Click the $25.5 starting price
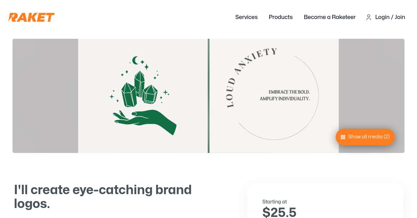This screenshot has width=417, height=218. pyautogui.click(x=279, y=212)
